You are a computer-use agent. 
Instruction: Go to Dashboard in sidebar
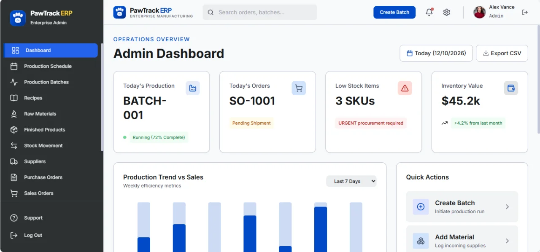(51, 50)
